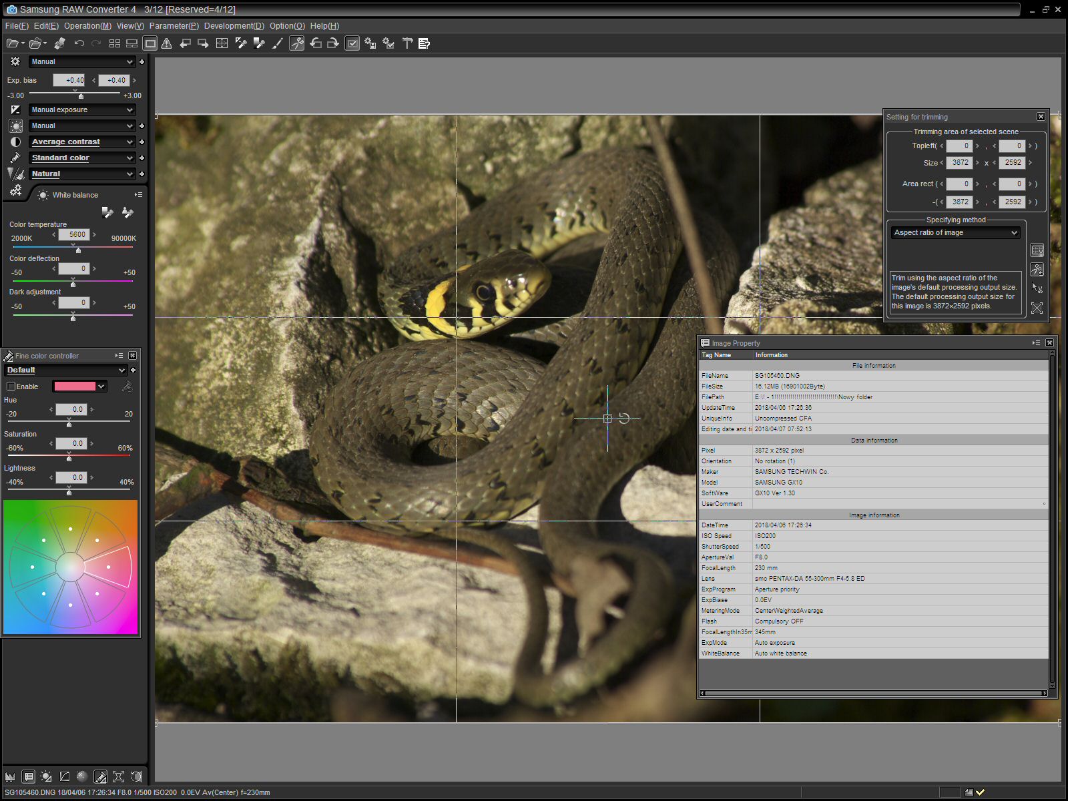Click the Image Property horizontal scrollbar
The height and width of the screenshot is (801, 1068).
point(873,694)
